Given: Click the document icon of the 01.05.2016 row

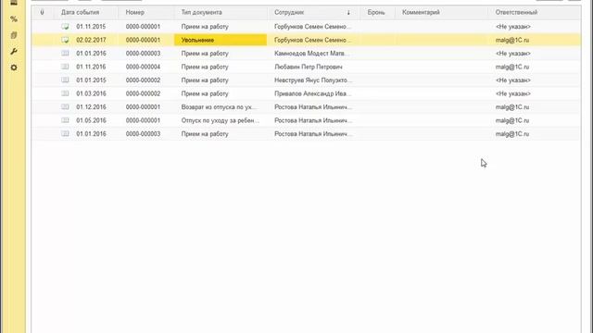Looking at the screenshot, I should tap(65, 120).
